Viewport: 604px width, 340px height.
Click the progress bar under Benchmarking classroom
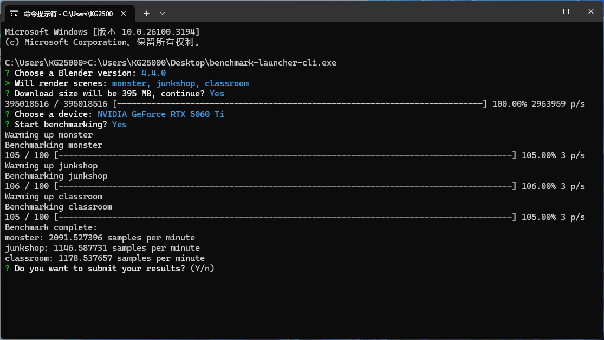285,217
